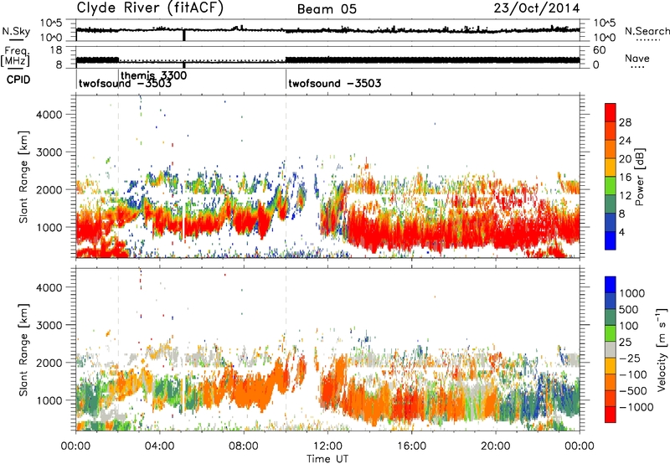Click the "N.Search" legend label
The width and height of the screenshot is (670, 464).
coord(647,31)
